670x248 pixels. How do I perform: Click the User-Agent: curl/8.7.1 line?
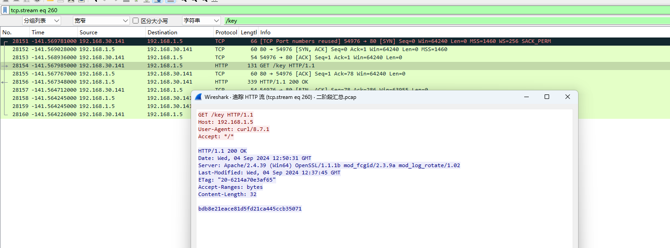(x=234, y=129)
